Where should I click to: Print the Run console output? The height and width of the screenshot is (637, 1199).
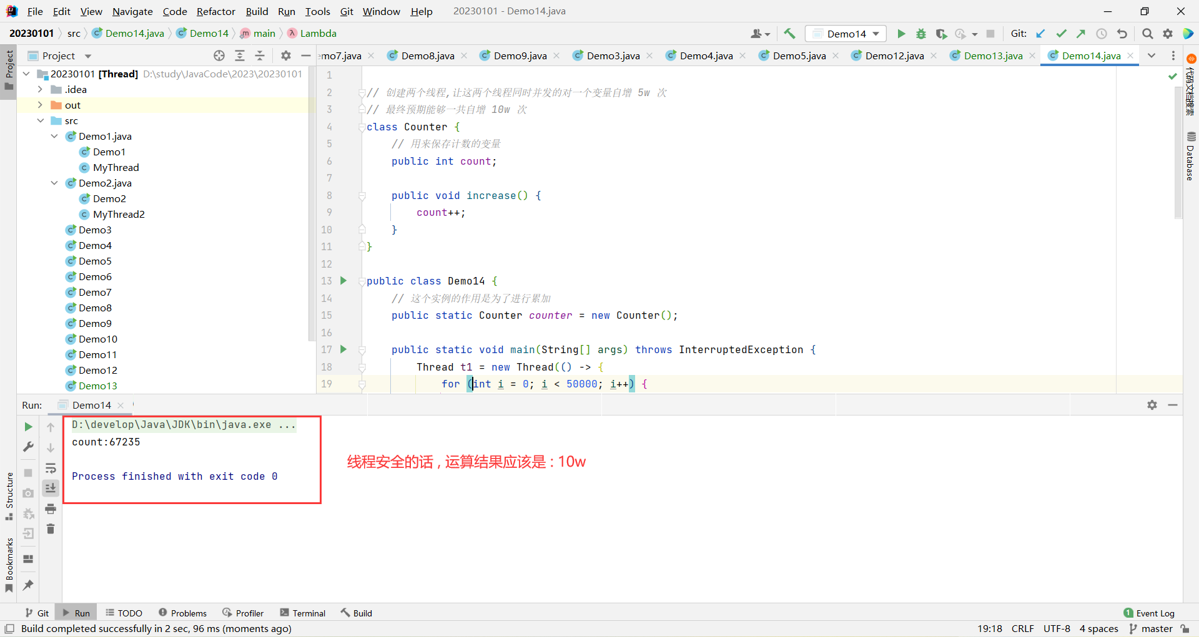pos(51,509)
